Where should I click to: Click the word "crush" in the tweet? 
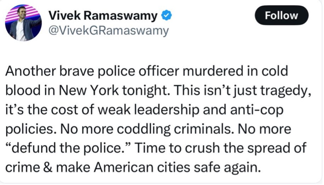202,148
